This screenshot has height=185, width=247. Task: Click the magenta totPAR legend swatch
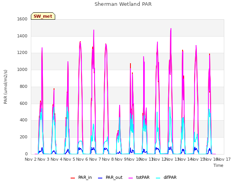tap(131, 178)
